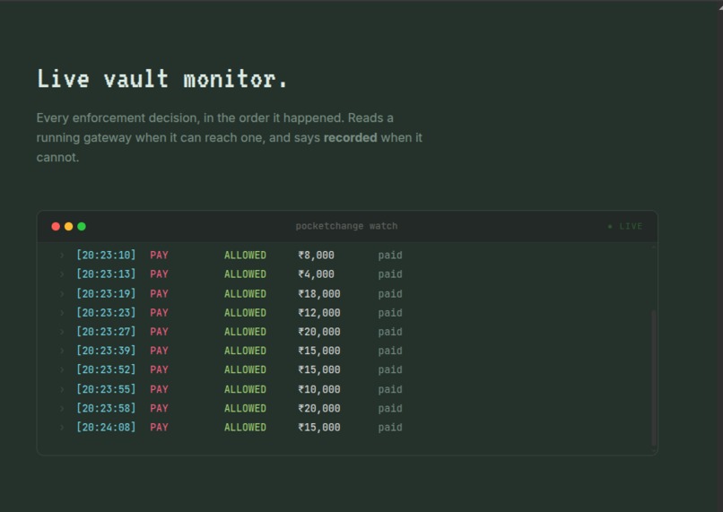Click ALLOWED in the 20:23:58 row
The width and height of the screenshot is (723, 512).
(x=245, y=408)
